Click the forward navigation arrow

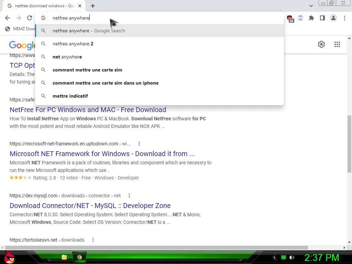[19, 18]
